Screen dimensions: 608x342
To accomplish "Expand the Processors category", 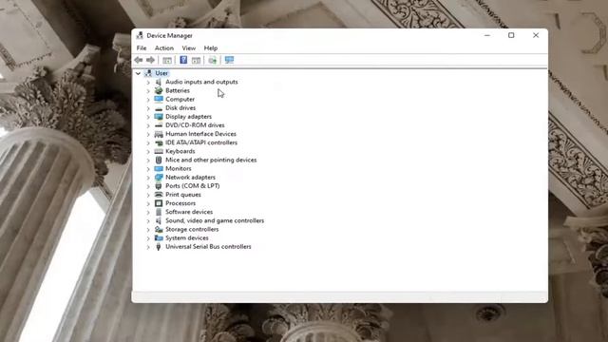I will click(x=148, y=203).
